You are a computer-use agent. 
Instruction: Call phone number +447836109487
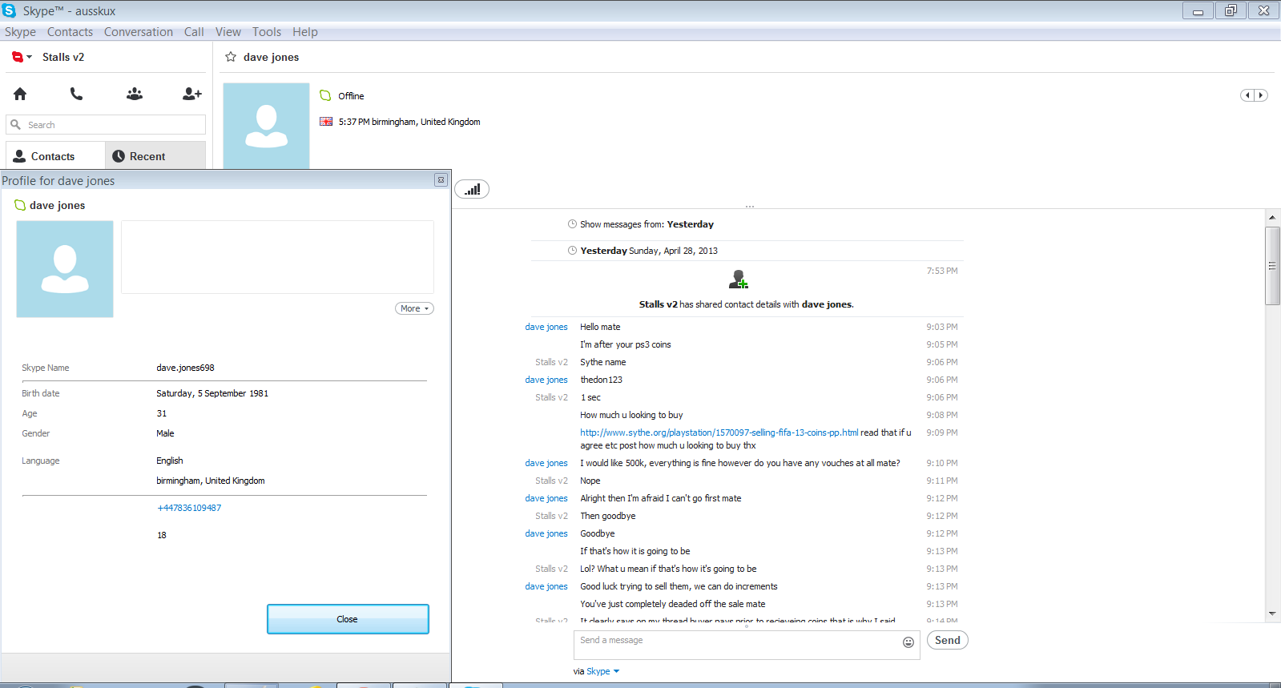click(x=189, y=508)
